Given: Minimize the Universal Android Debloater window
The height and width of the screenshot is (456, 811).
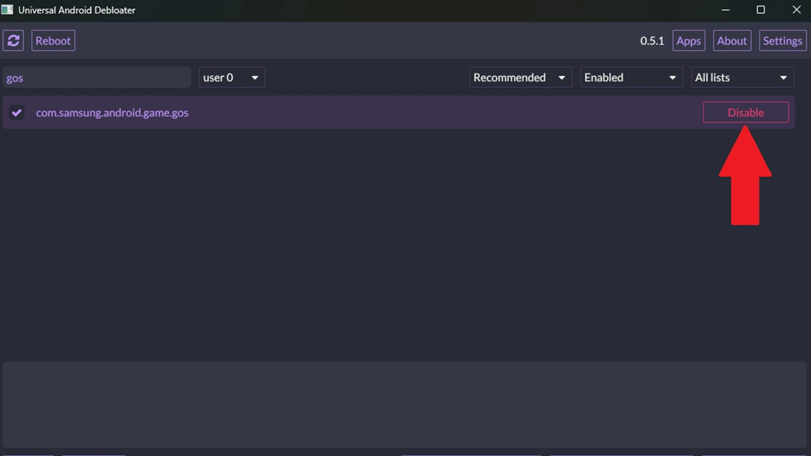Looking at the screenshot, I should pos(725,10).
